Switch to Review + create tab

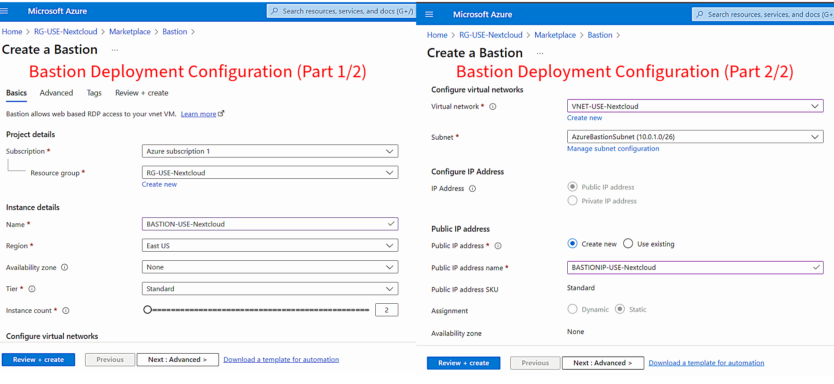[142, 93]
